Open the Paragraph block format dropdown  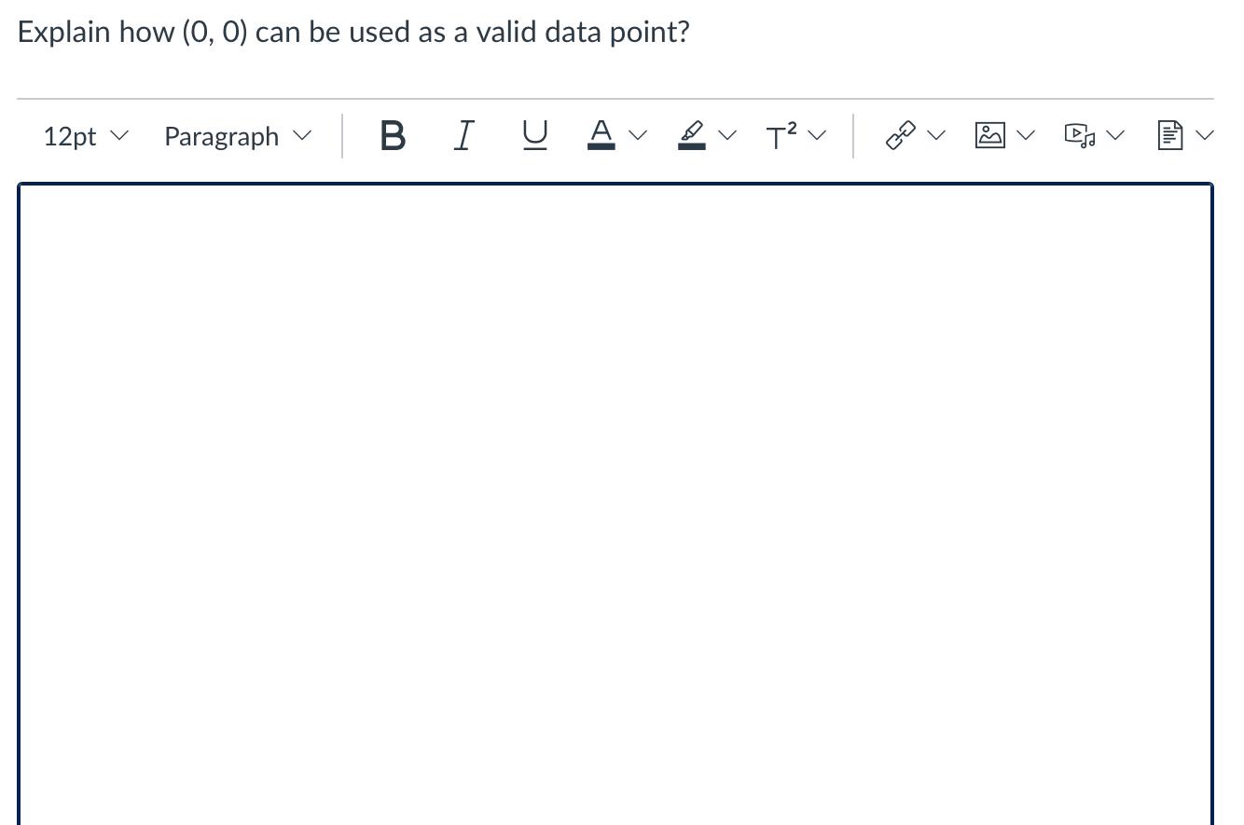tap(237, 136)
